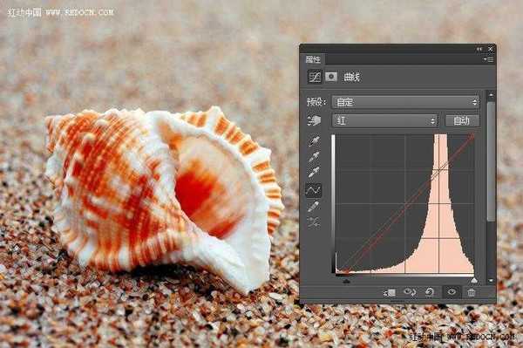This screenshot has width=523, height=348.
Task: Select the Curves adjustment icon
Action: pyautogui.click(x=315, y=77)
